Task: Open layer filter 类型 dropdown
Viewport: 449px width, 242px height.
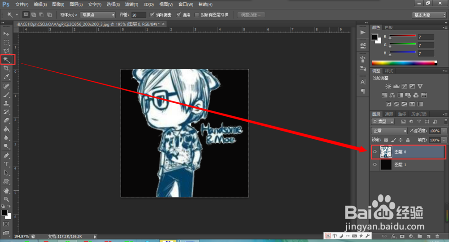Action: [x=383, y=122]
